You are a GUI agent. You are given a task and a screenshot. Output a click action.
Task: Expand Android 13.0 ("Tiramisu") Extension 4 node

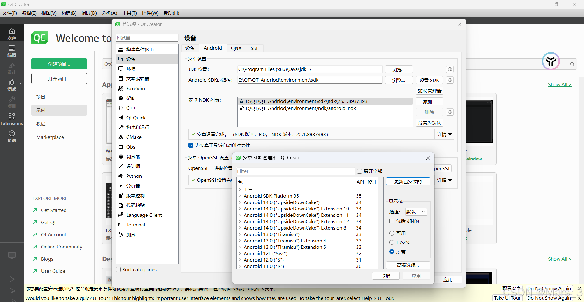tap(240, 241)
